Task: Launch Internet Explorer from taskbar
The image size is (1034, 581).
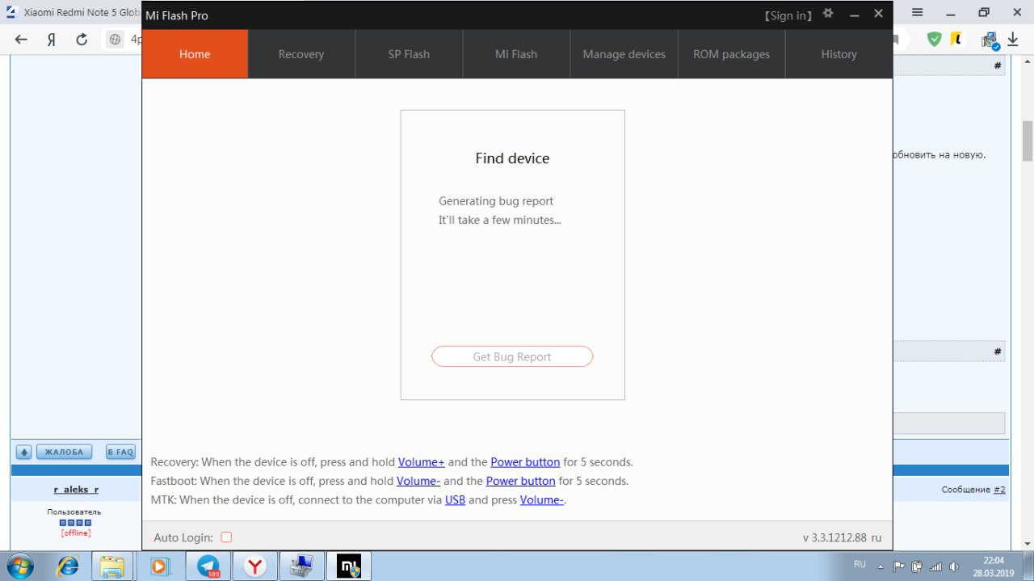Action: tap(67, 566)
